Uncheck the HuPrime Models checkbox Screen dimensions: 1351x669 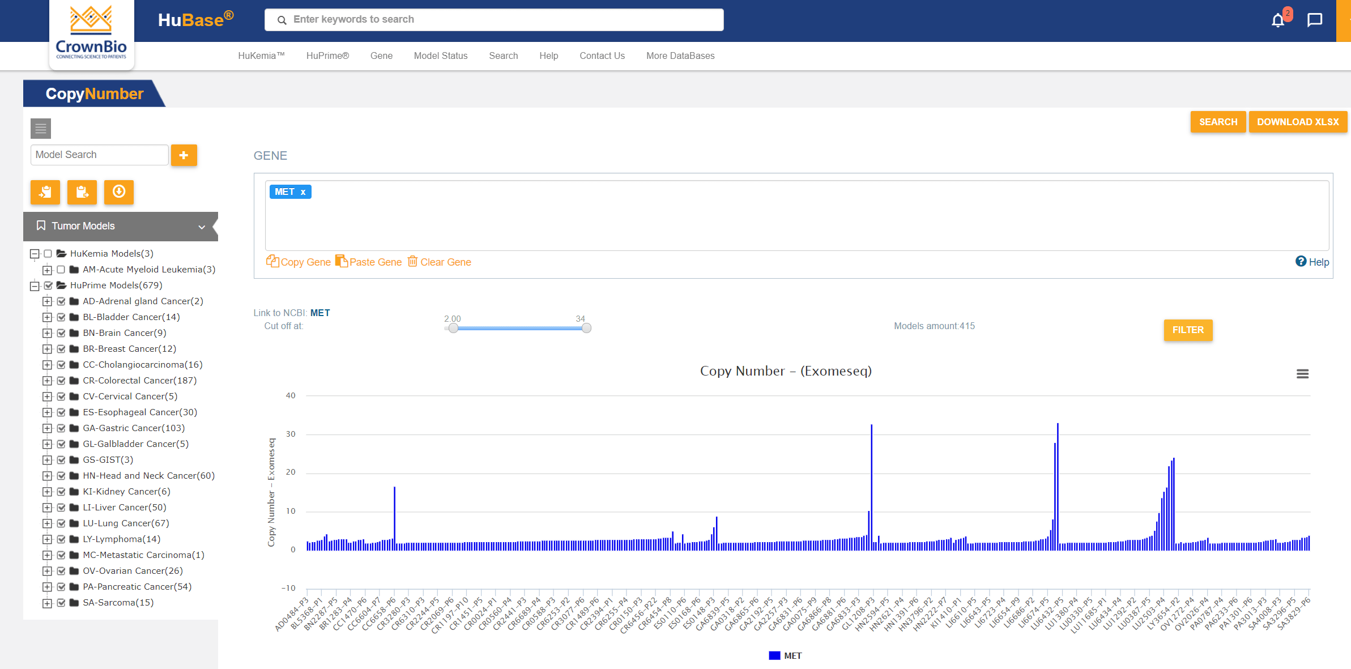click(x=48, y=286)
